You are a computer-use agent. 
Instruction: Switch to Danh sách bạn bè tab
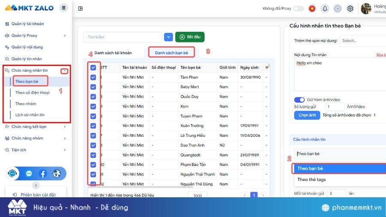click(x=171, y=53)
